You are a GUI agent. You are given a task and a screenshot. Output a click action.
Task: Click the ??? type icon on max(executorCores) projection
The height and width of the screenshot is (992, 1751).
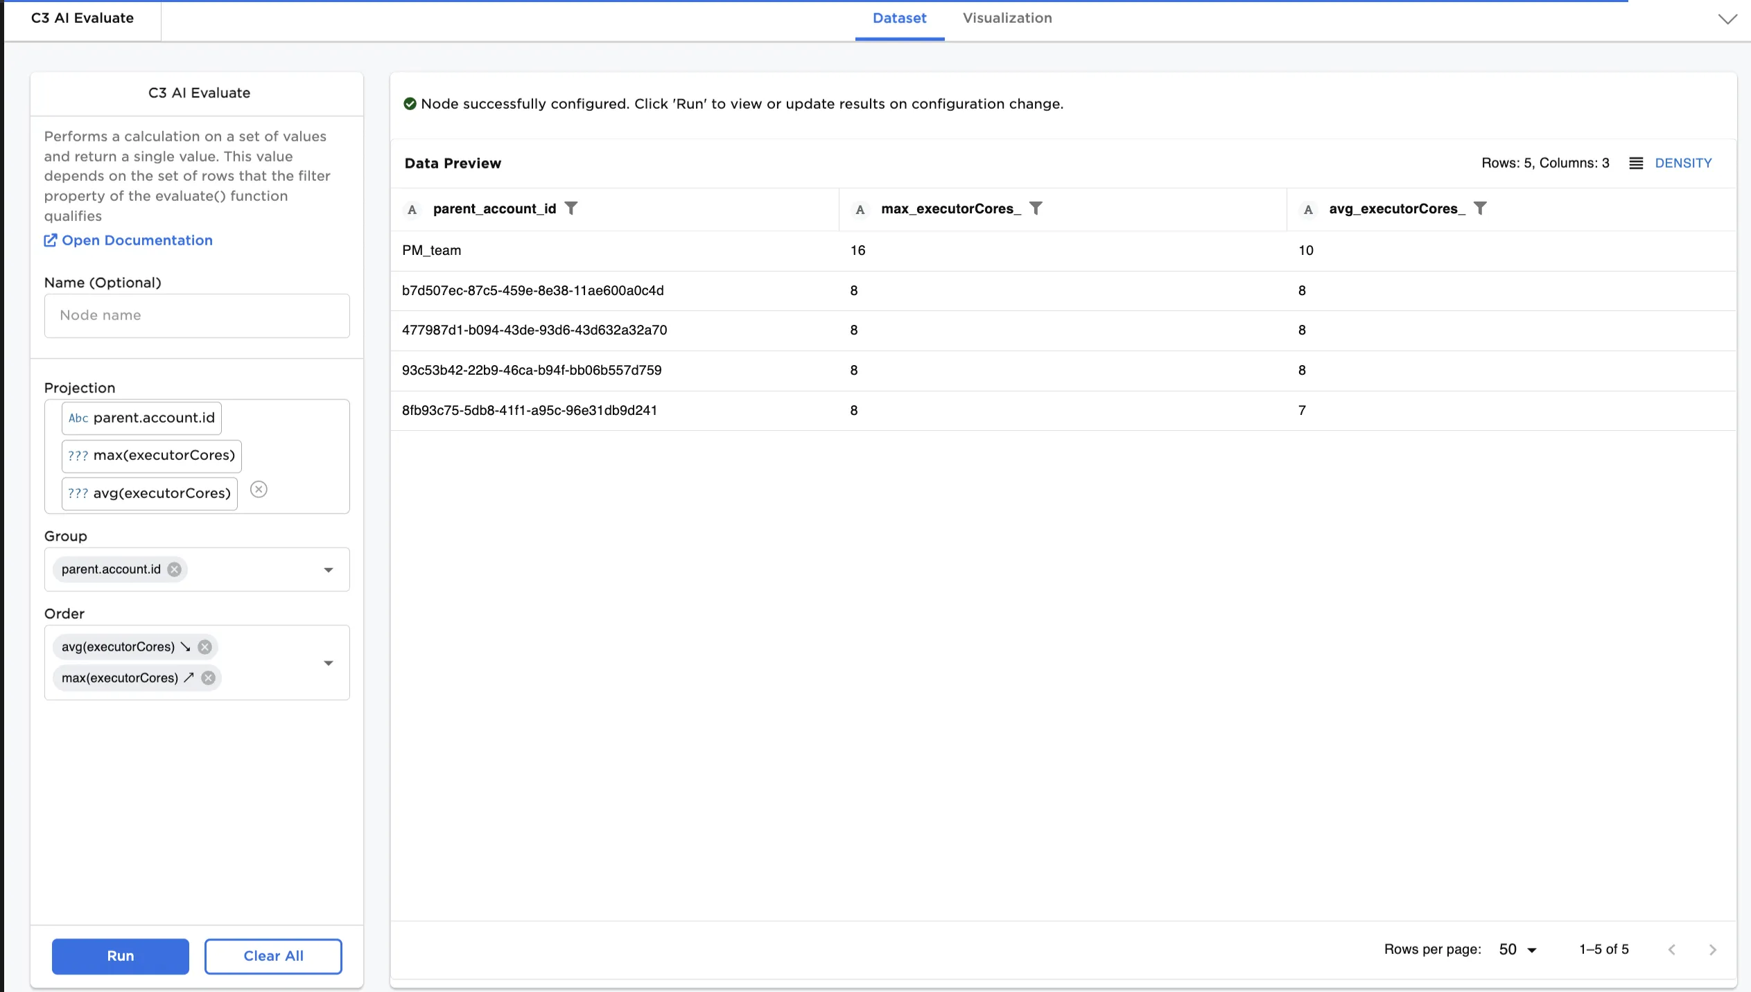coord(78,455)
